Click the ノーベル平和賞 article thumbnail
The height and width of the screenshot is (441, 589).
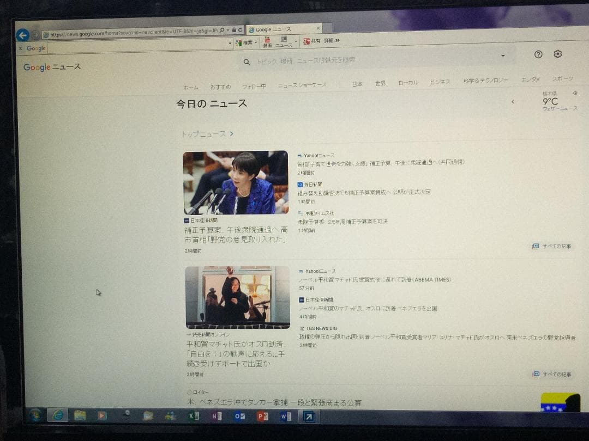tap(237, 297)
